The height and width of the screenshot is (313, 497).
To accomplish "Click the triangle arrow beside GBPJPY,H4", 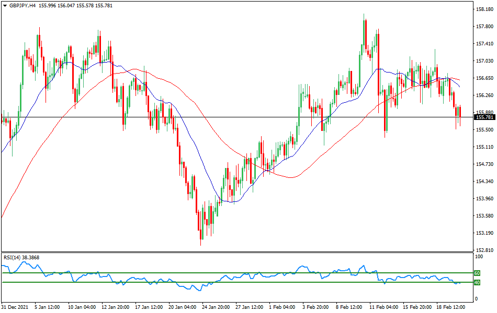I will 5,5.
